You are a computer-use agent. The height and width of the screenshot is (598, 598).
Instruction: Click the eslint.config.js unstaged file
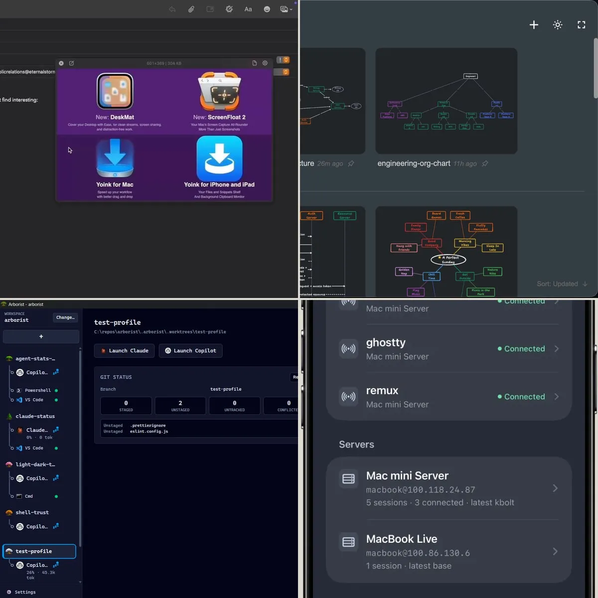(x=149, y=432)
